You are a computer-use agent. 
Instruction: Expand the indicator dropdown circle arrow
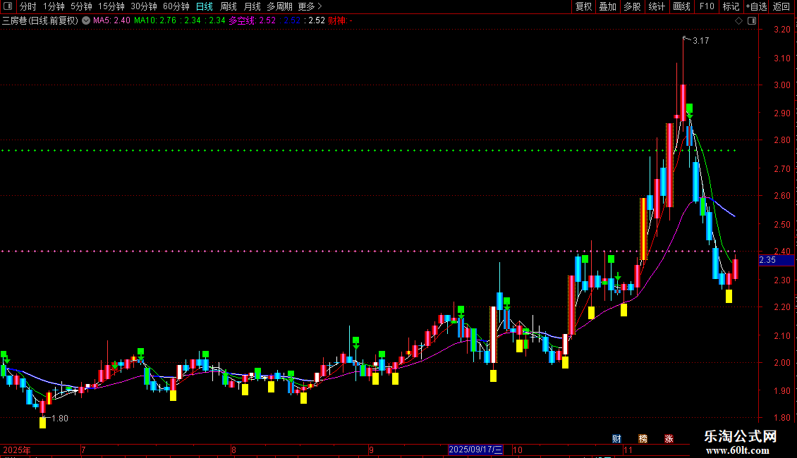point(86,21)
